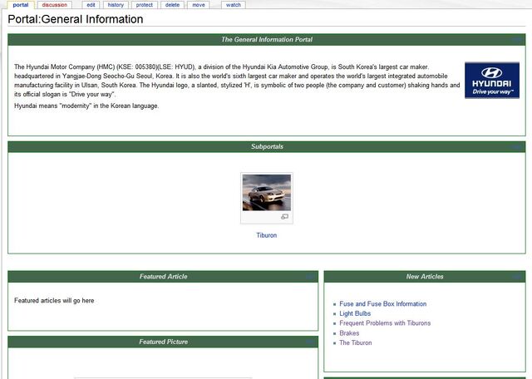Click the Portal:General Information page title
This screenshot has width=532, height=379.
click(x=76, y=19)
